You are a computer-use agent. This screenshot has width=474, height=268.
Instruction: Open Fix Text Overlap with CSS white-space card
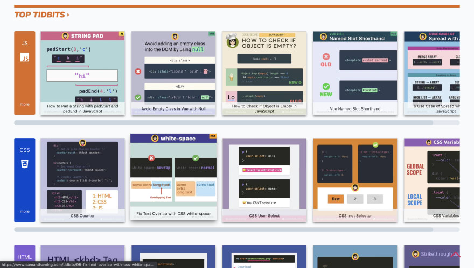click(x=173, y=177)
